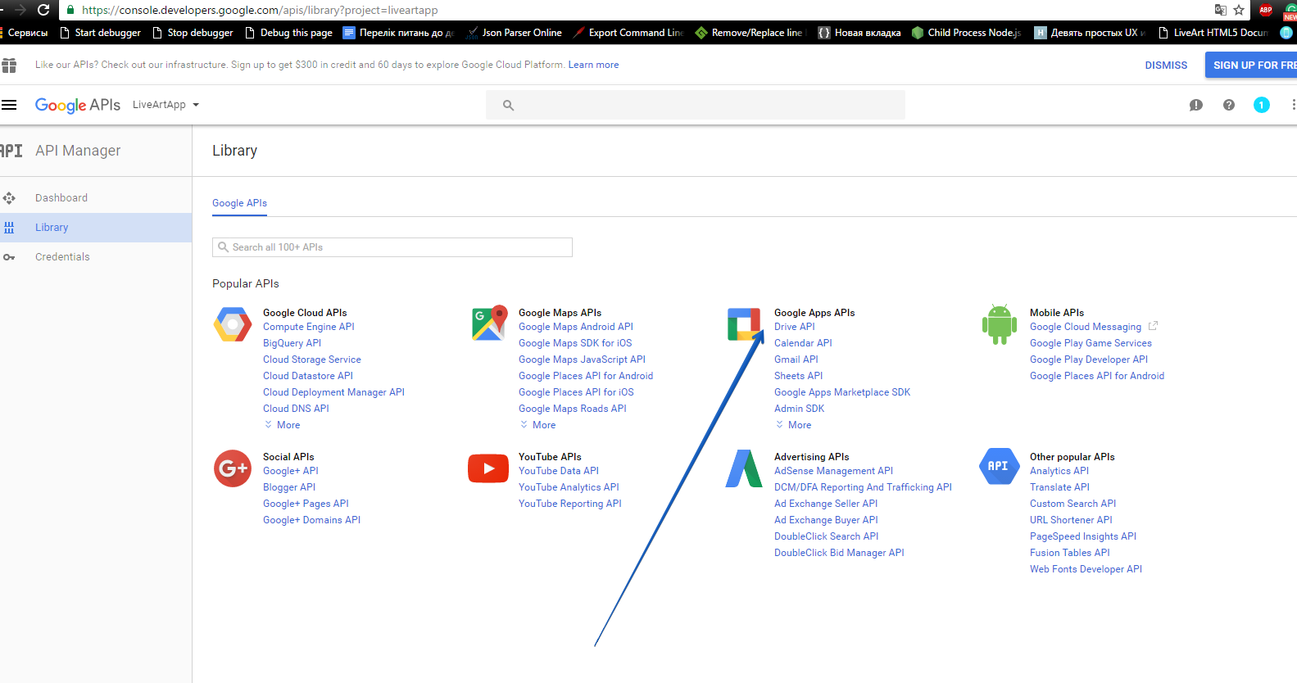Image resolution: width=1297 pixels, height=683 pixels.
Task: Open Google+ API link
Action: (x=291, y=471)
